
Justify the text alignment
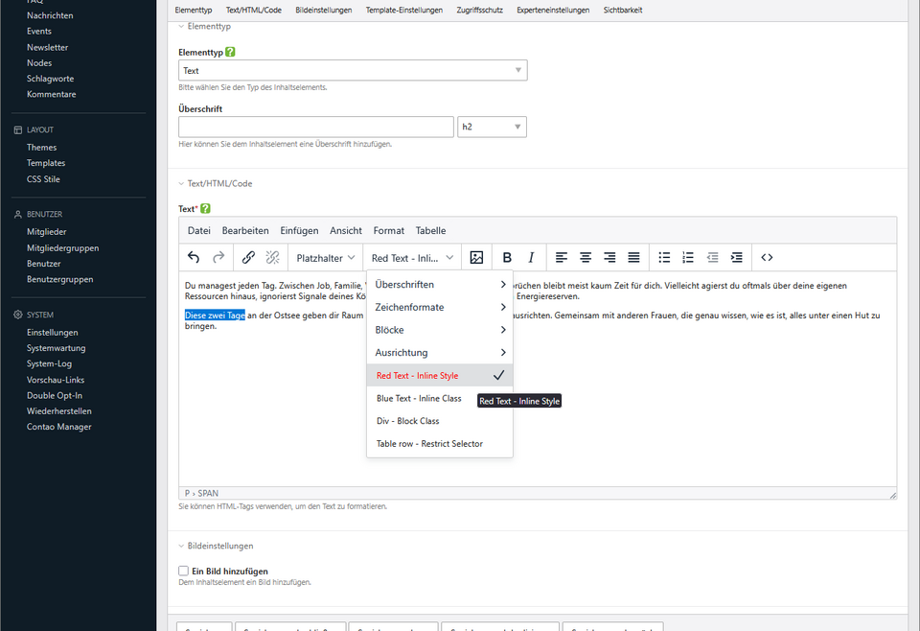633,257
